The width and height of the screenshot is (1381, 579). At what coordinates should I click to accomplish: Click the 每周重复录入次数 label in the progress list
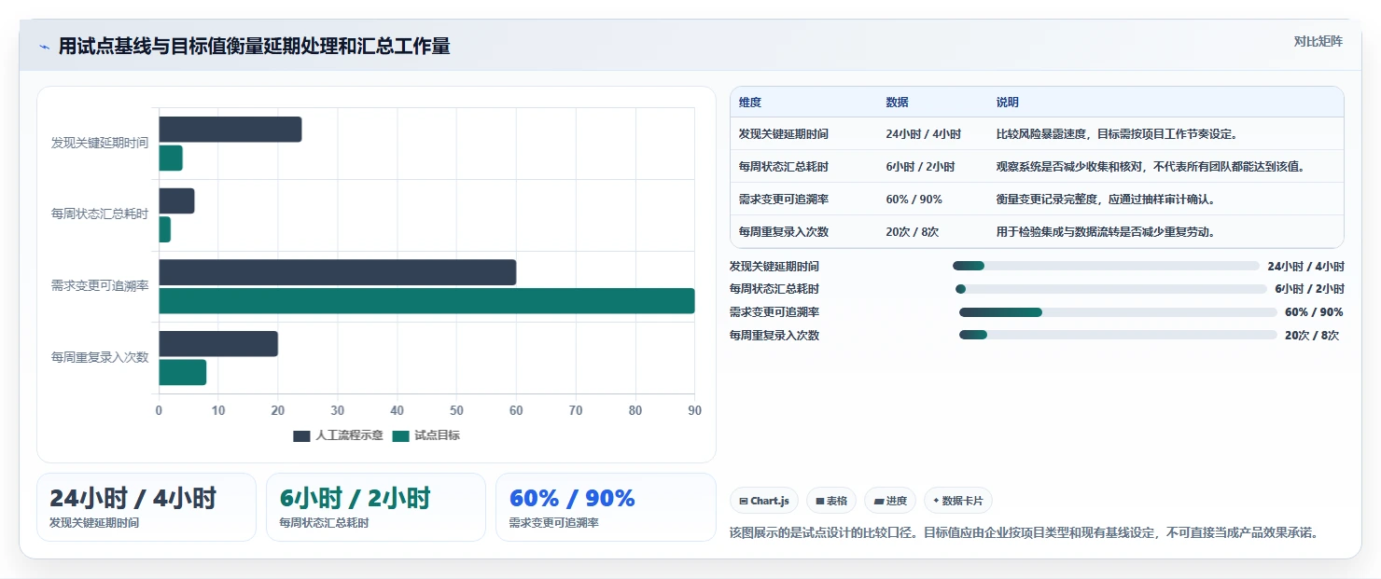click(774, 337)
